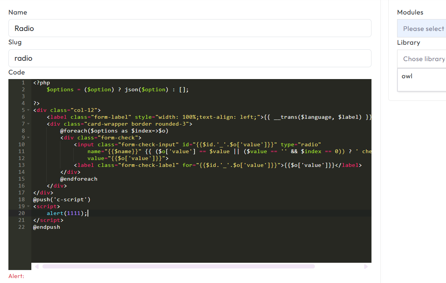This screenshot has height=283, width=446.
Task: Place cursor on the @endpush line
Action: click(x=47, y=227)
